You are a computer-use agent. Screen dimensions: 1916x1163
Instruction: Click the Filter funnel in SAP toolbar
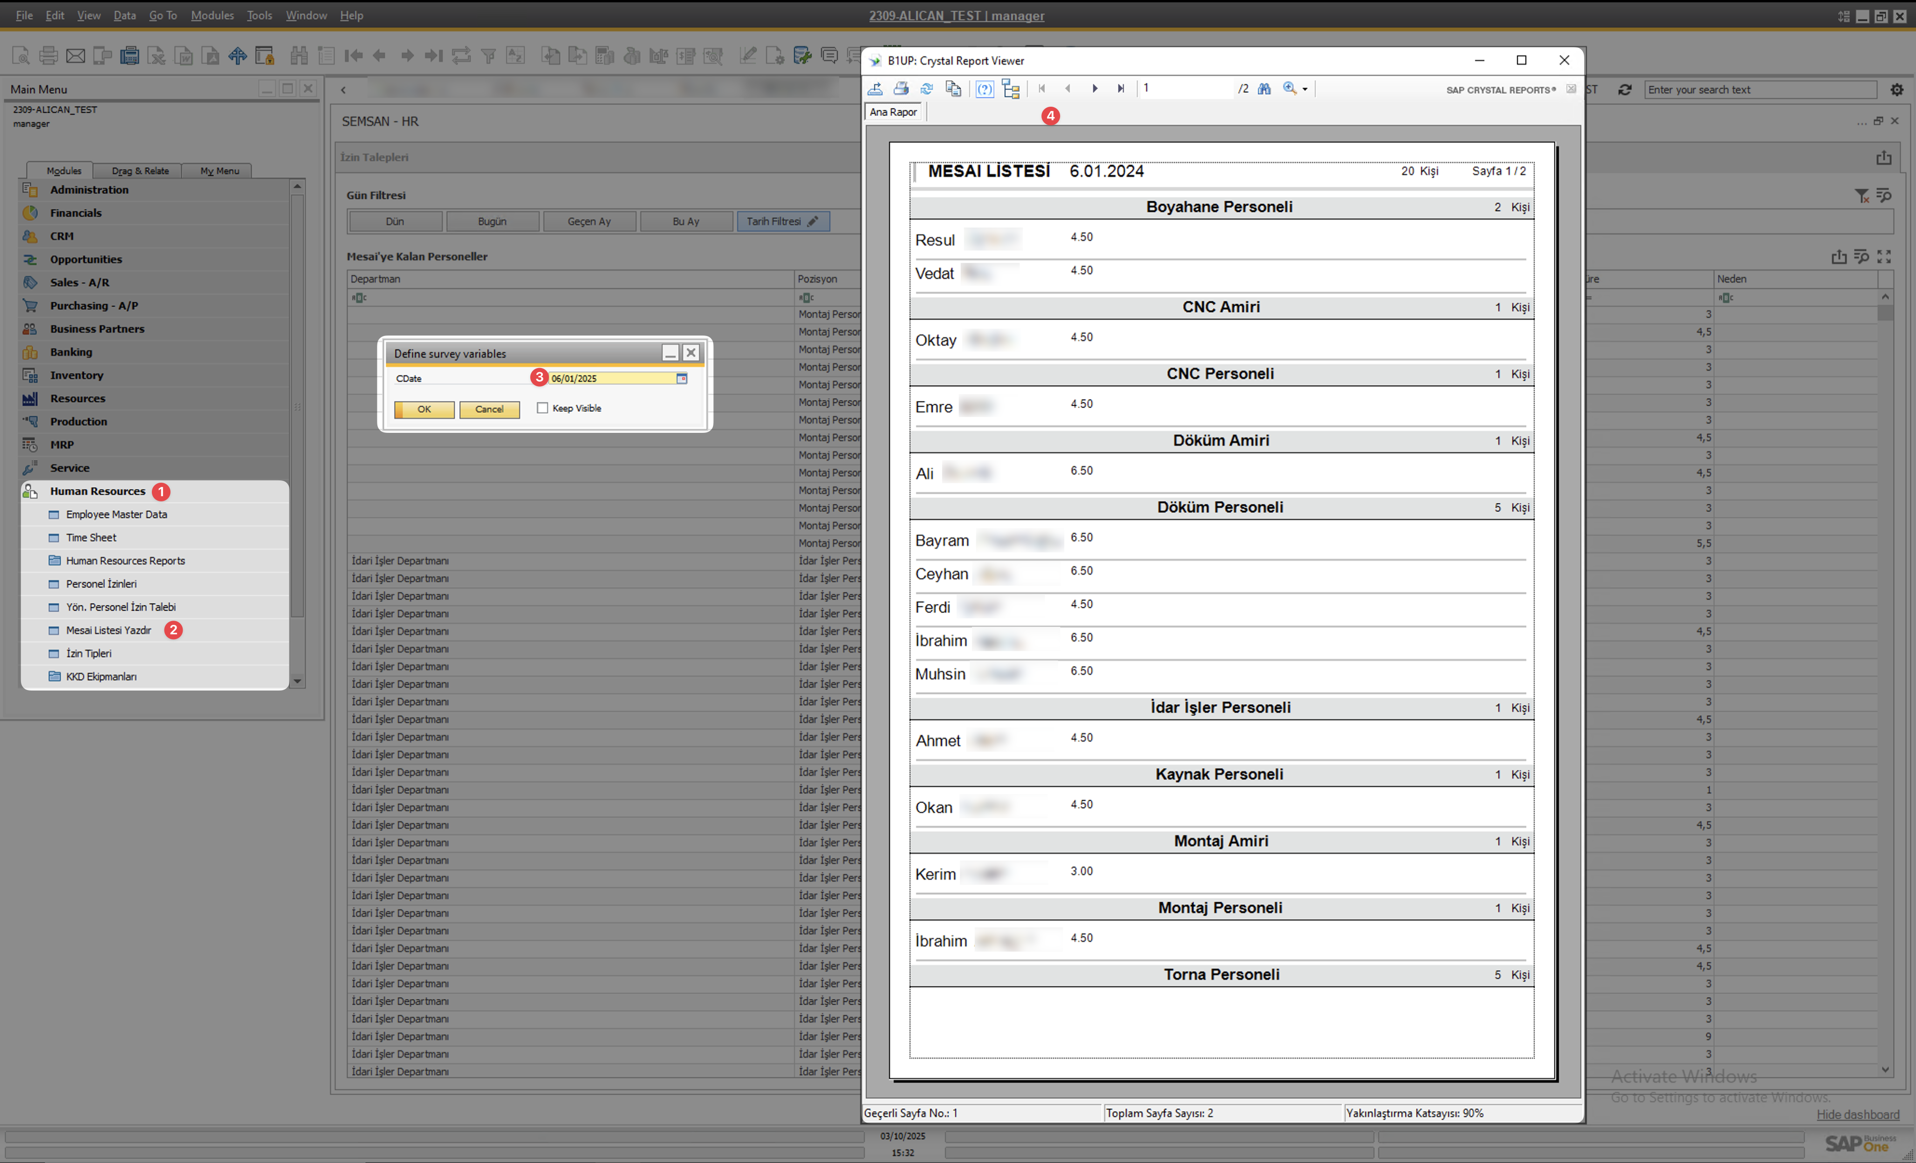488,55
